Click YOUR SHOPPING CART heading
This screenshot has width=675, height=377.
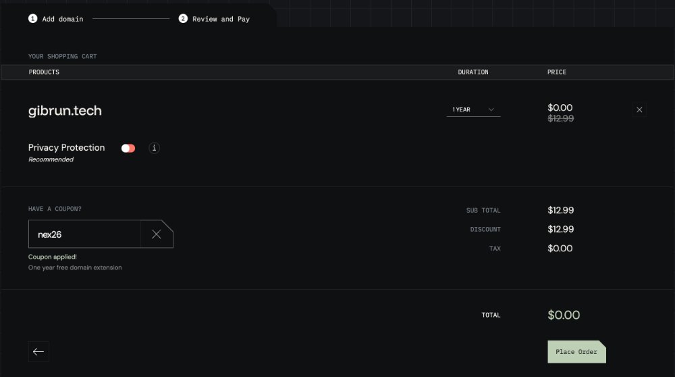coord(62,57)
